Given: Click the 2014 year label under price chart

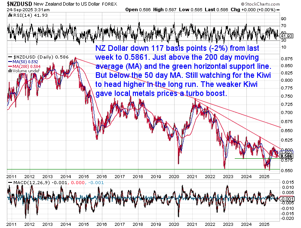Looking at the screenshot, I should (66, 176).
